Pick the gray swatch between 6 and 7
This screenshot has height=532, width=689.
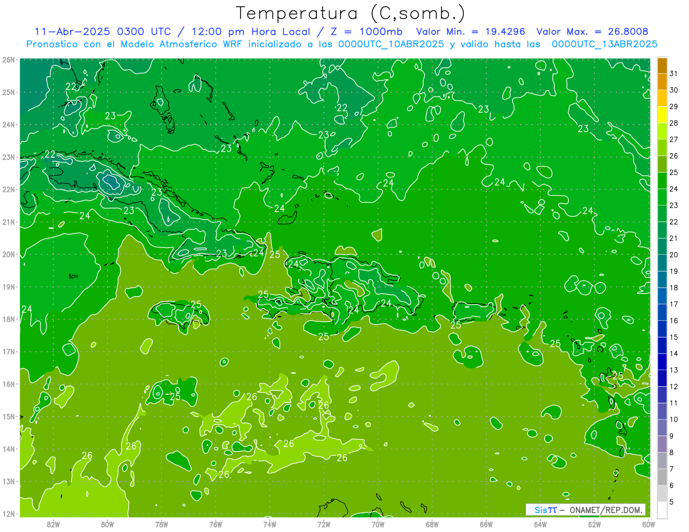click(662, 477)
